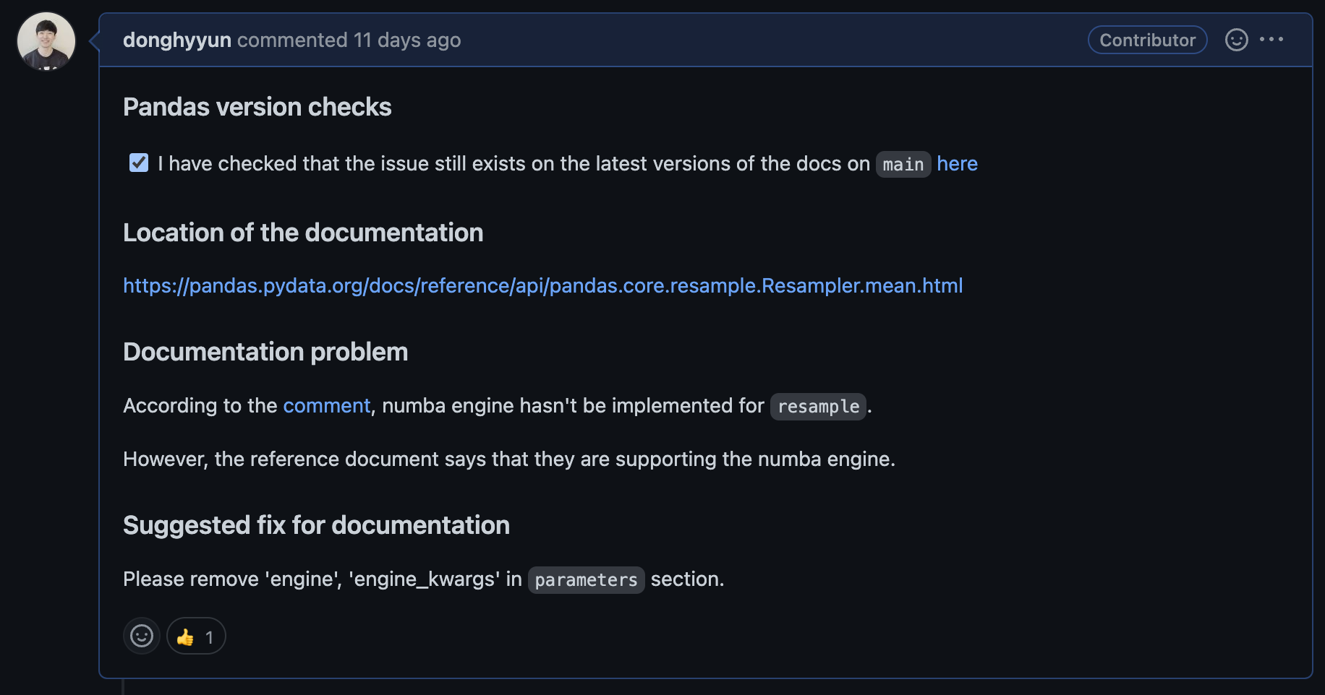Image resolution: width=1325 pixels, height=695 pixels.
Task: Click the sentence 'However, the reference document says'
Action: tap(509, 459)
